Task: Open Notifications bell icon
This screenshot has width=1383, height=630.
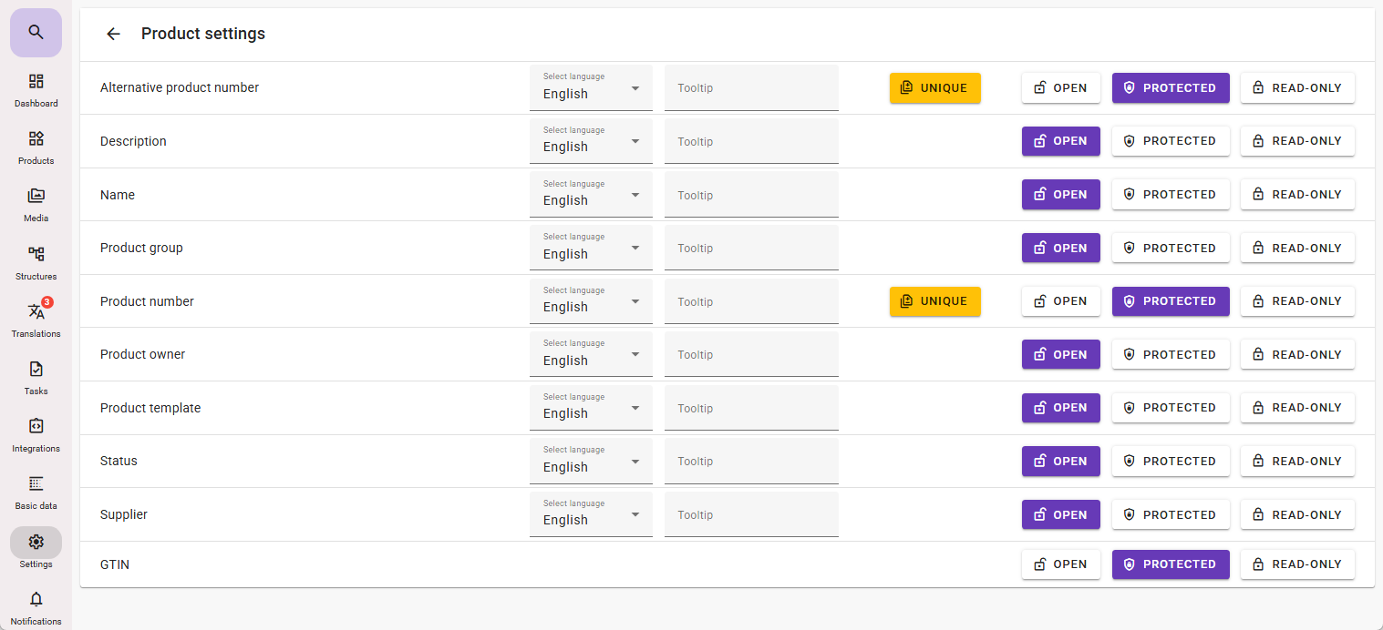Action: click(36, 606)
